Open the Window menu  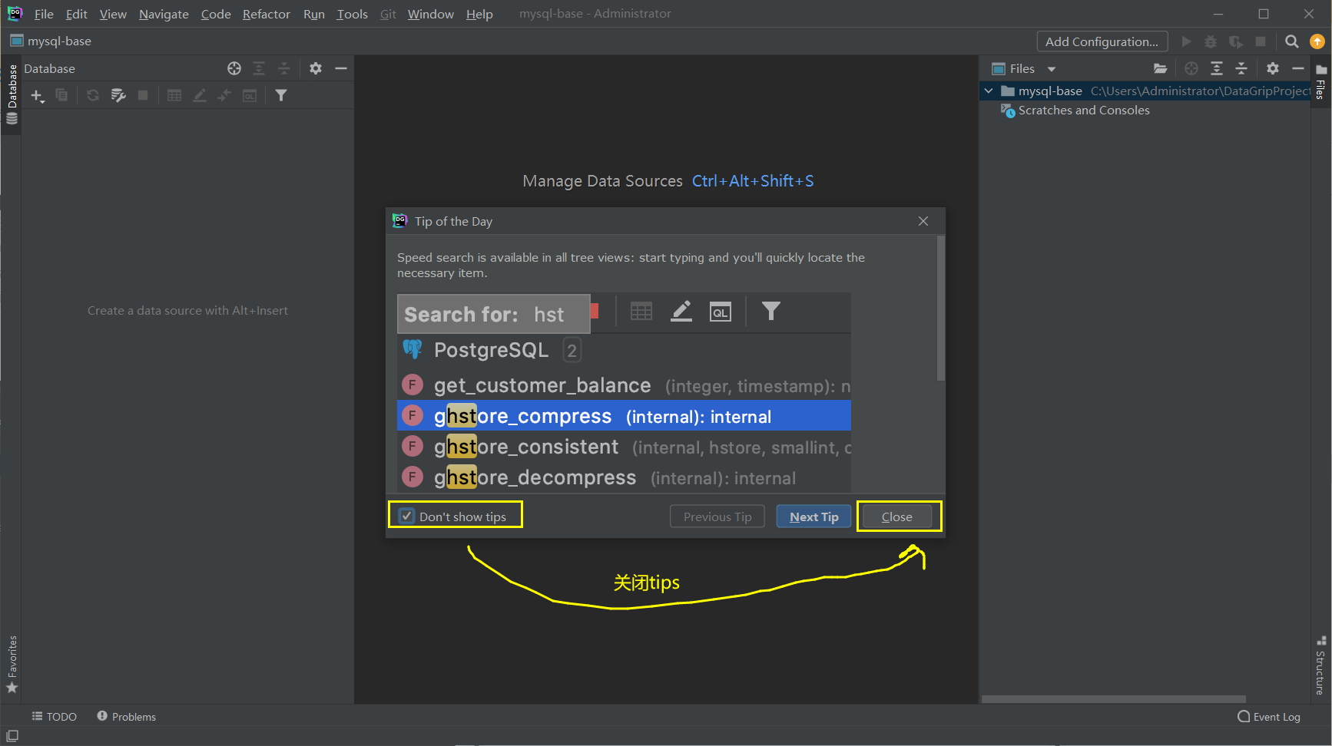tap(430, 14)
